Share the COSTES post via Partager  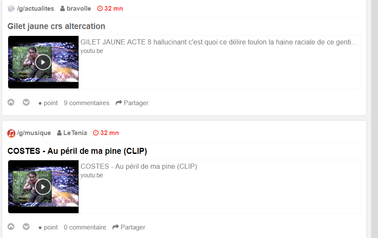[x=129, y=227]
